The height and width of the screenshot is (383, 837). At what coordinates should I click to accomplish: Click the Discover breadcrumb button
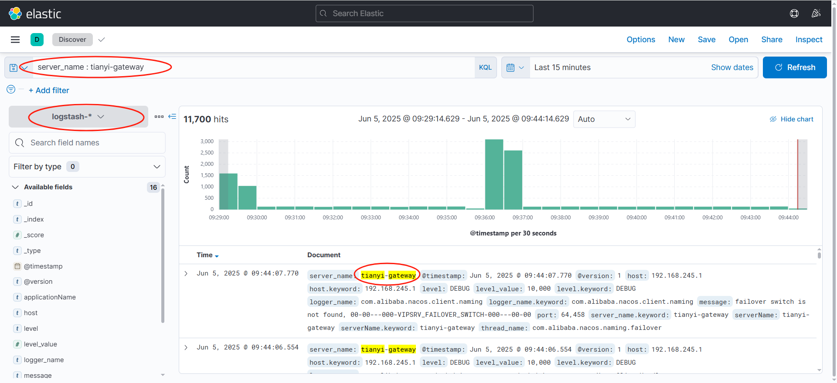[x=72, y=40]
